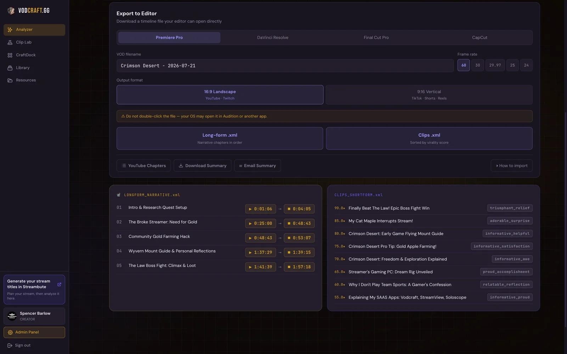
Task: Click the Download Summary download icon
Action: 181,166
